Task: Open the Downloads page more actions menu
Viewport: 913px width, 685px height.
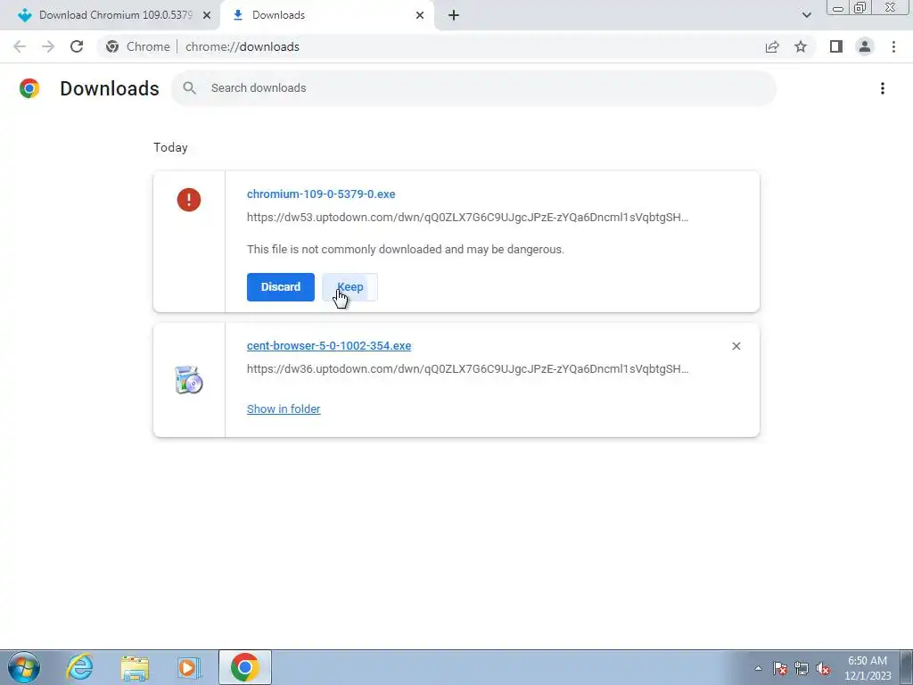Action: click(882, 88)
